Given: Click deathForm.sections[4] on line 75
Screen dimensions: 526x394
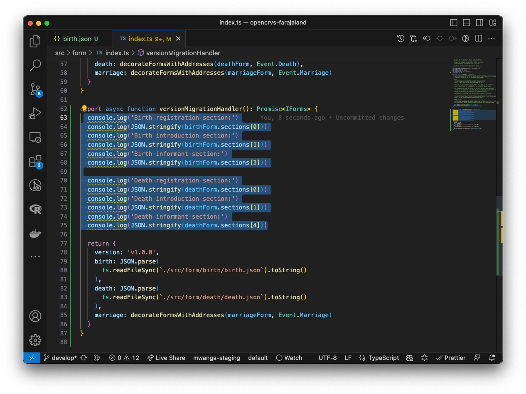Looking at the screenshot, I should 222,225.
